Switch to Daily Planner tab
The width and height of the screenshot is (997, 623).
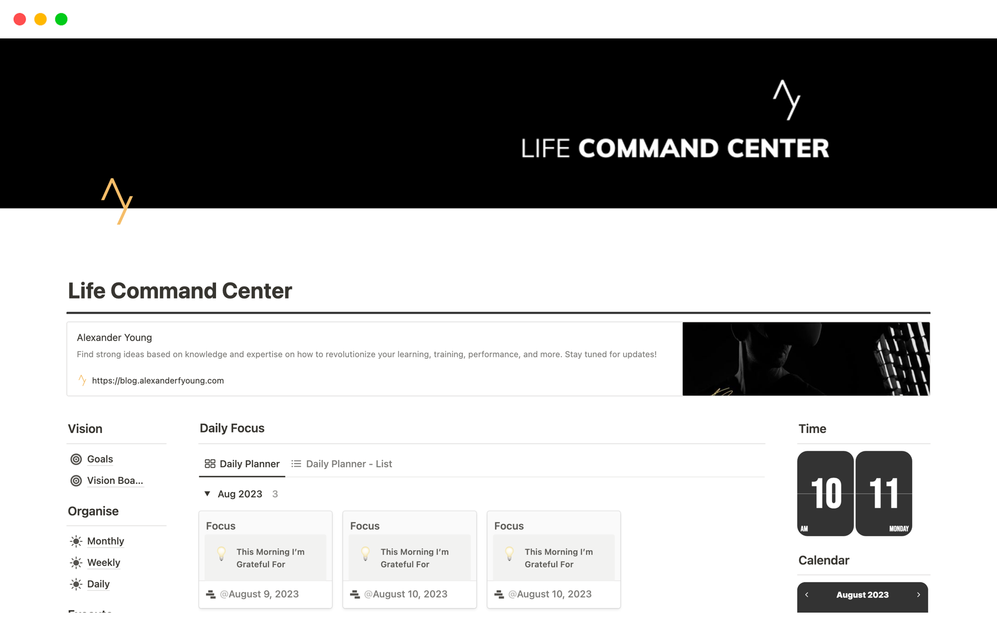coord(242,464)
